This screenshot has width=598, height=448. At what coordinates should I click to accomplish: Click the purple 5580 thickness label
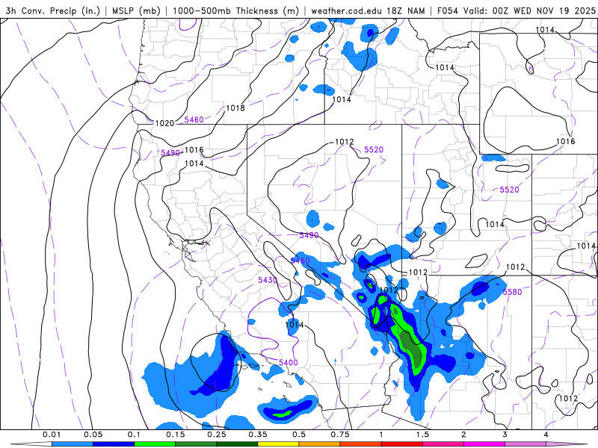pyautogui.click(x=512, y=292)
